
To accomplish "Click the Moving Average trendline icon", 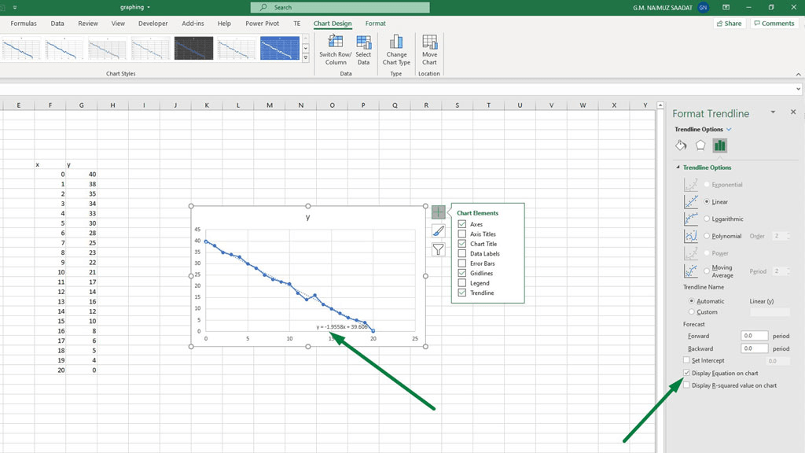I will click(690, 271).
